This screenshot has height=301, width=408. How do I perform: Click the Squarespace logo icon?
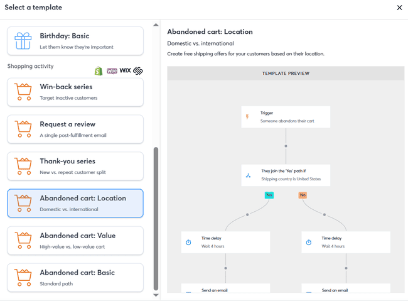coord(138,71)
